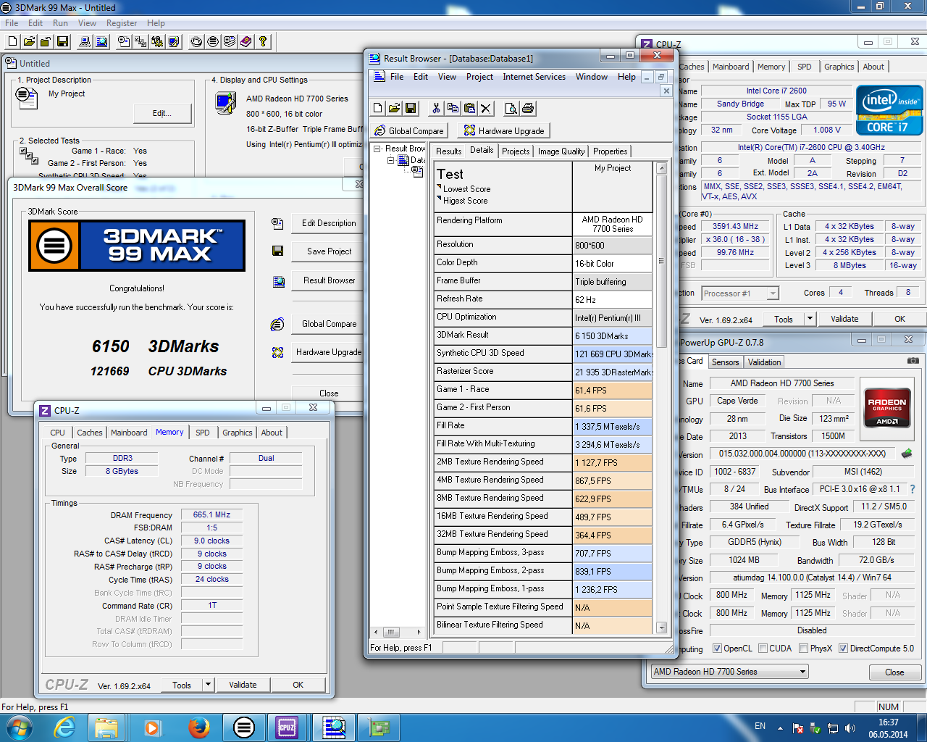This screenshot has height=742, width=927.
Task: Click right arrow of tree pane horizontal scrollbar
Action: click(419, 632)
